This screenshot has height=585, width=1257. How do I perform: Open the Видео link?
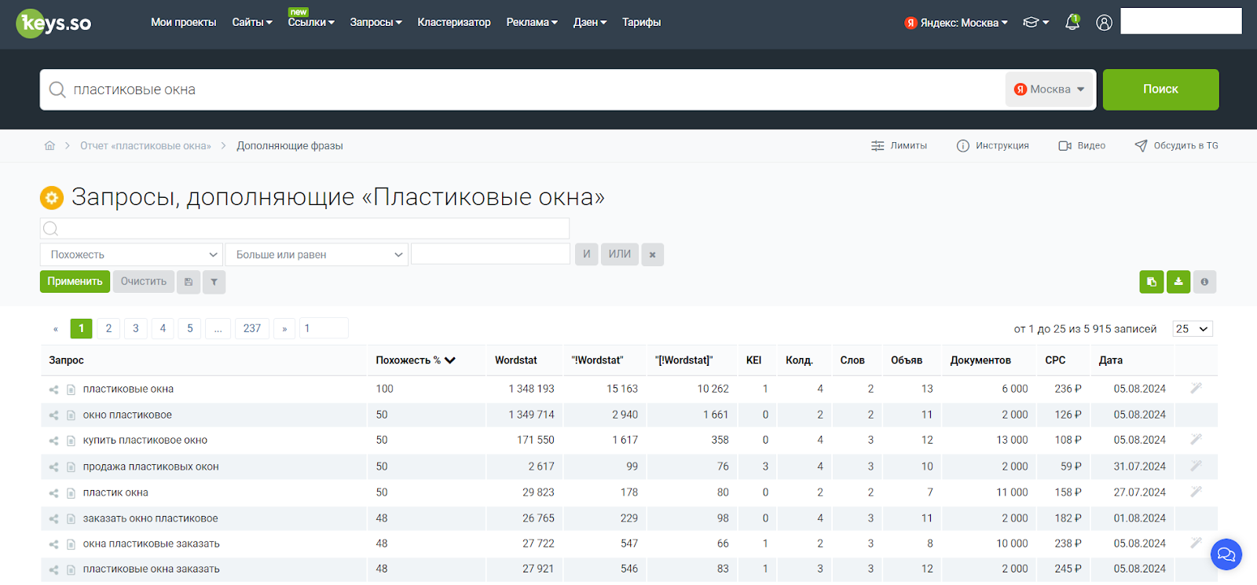[x=1082, y=146]
